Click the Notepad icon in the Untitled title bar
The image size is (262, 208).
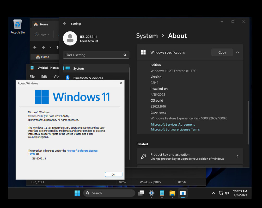[32, 68]
